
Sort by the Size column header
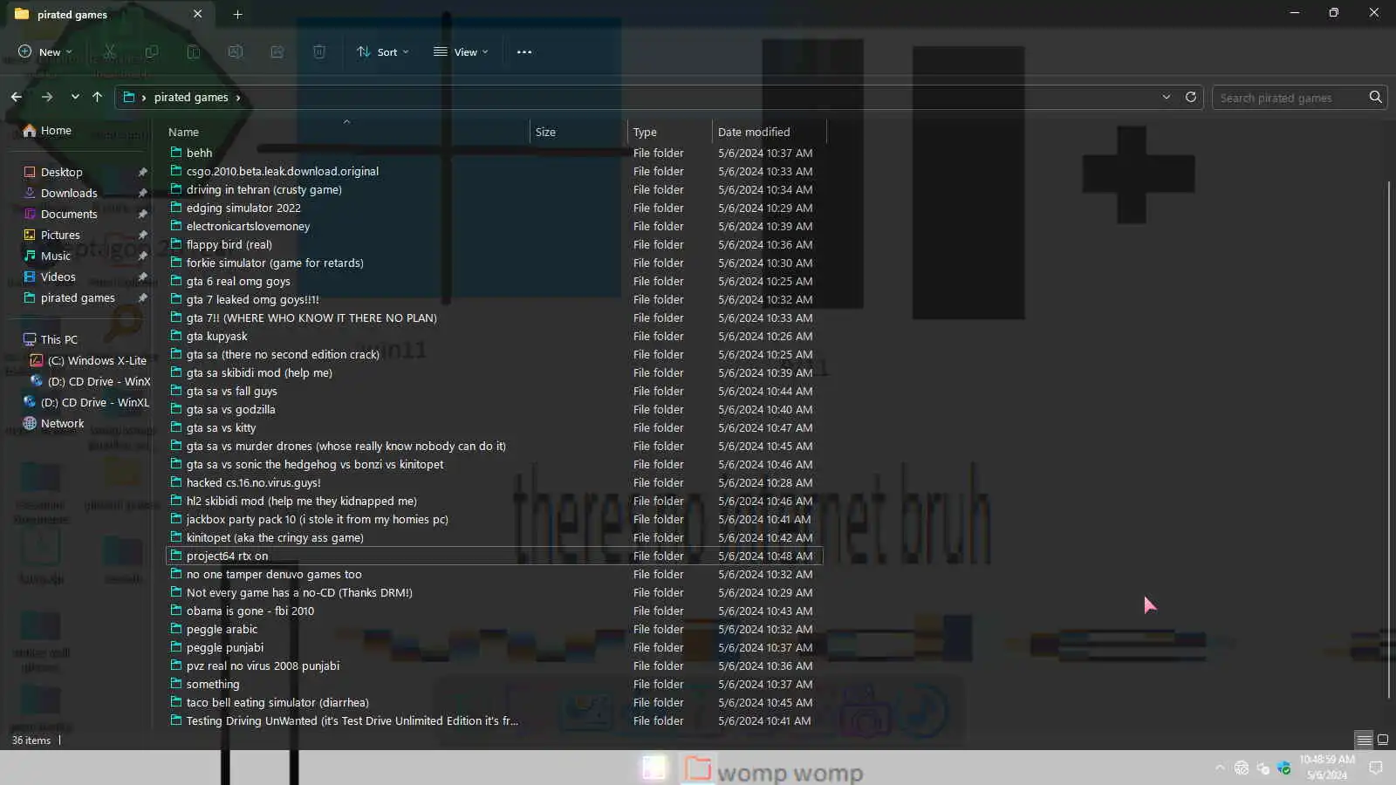[x=578, y=132]
